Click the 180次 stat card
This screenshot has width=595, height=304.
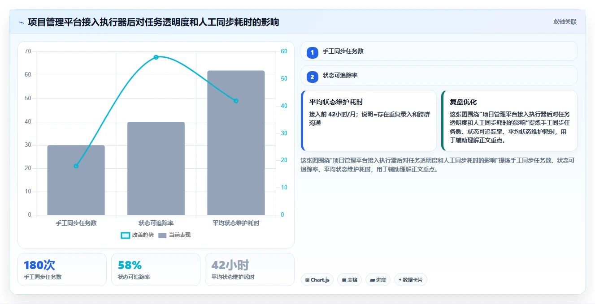(x=62, y=270)
